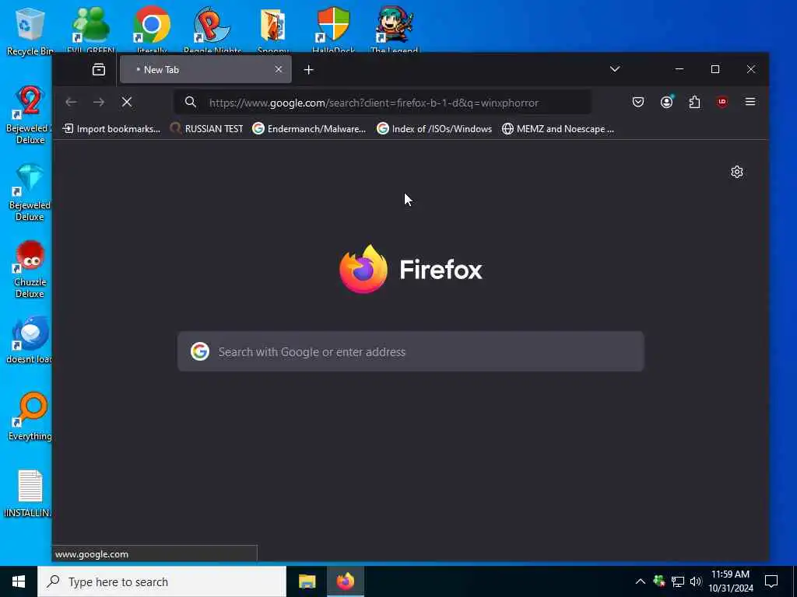Select Bejeweled Deluxe diamond desktop icon
Viewport: 797px width, 597px height.
(x=30, y=193)
